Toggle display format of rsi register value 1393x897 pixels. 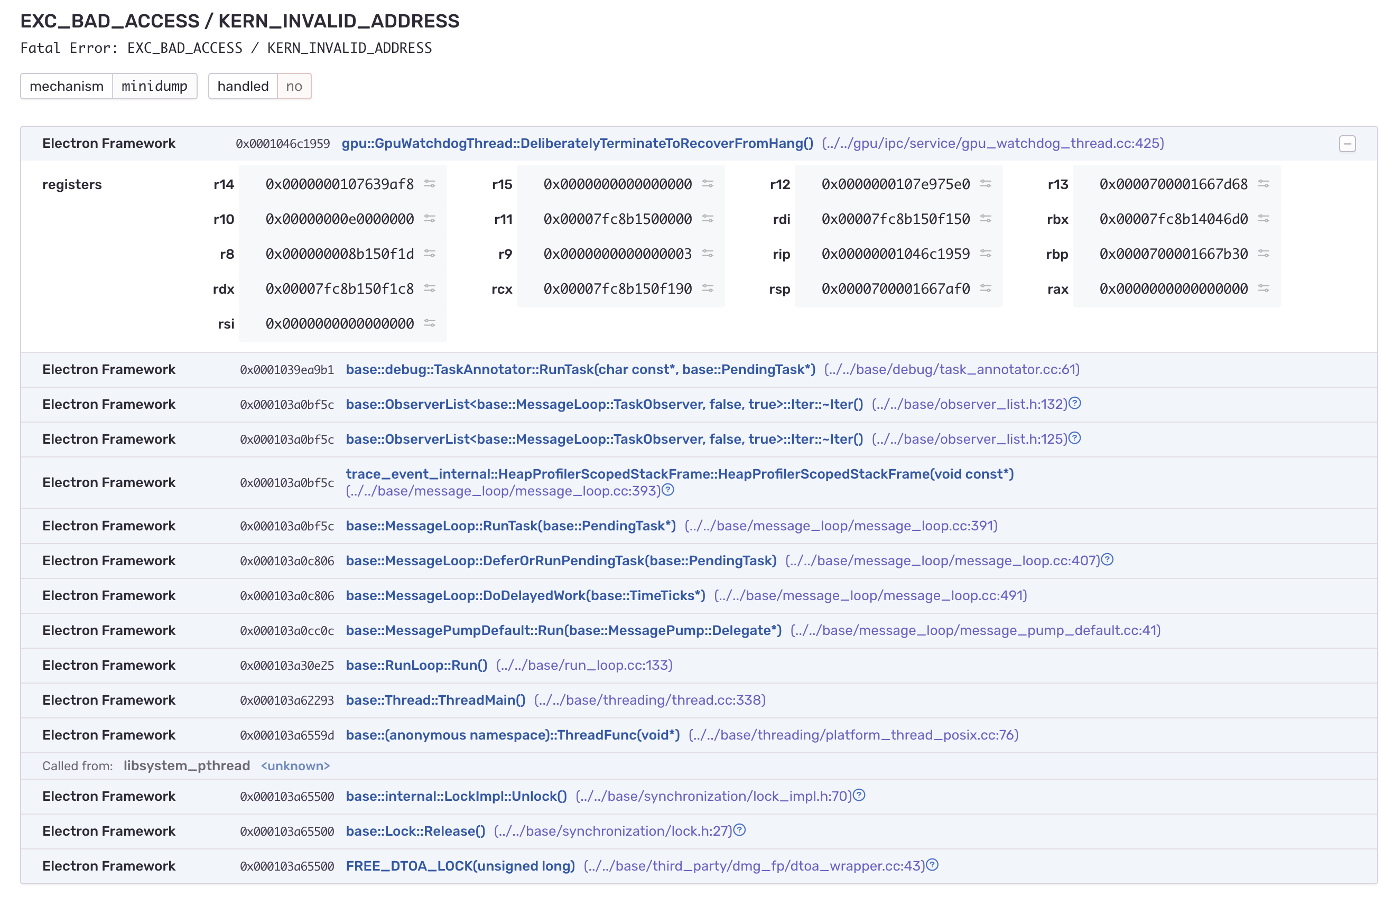[x=431, y=324]
